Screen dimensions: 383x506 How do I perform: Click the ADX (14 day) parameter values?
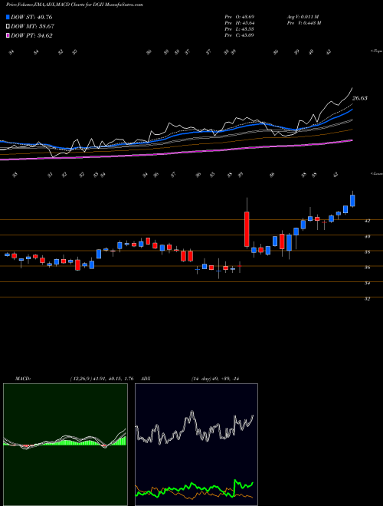click(217, 379)
